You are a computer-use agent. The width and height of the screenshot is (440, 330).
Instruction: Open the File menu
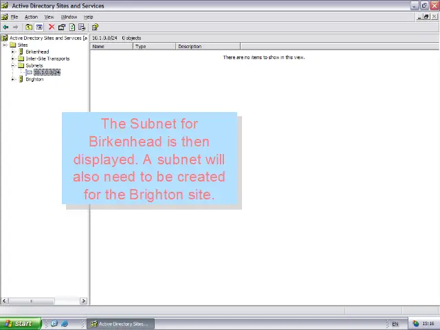[x=14, y=16]
